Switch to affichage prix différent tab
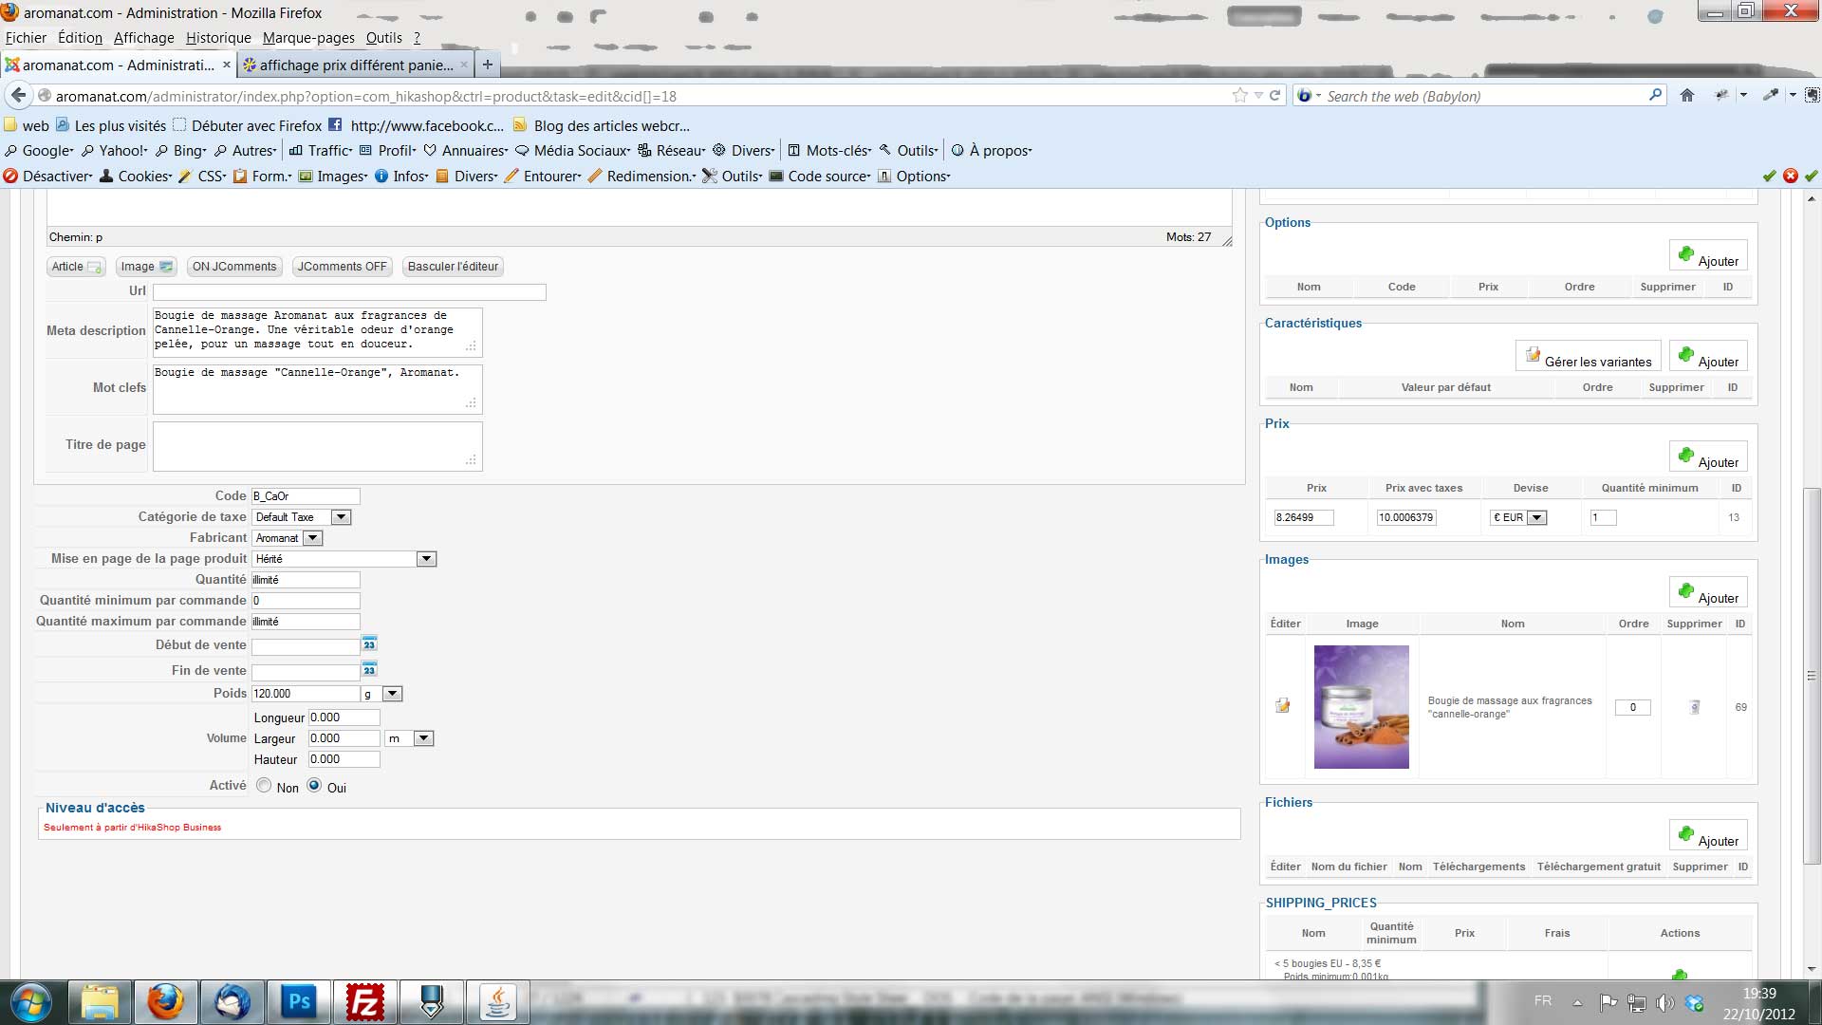 point(355,65)
